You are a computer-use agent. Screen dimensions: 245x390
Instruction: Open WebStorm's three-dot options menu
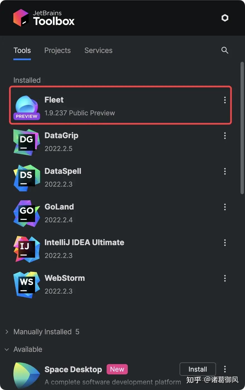[225, 278]
